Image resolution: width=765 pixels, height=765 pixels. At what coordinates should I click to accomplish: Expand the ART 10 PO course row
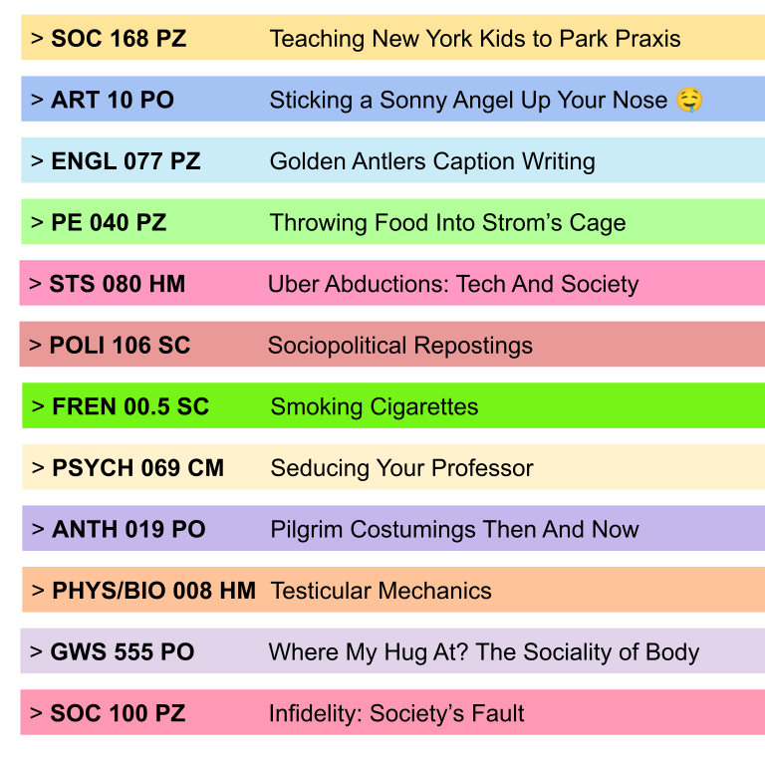(37, 101)
